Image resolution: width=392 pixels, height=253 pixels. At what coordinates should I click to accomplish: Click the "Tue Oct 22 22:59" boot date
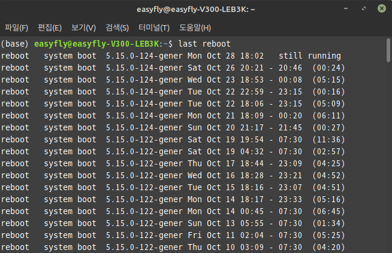pyautogui.click(x=225, y=92)
